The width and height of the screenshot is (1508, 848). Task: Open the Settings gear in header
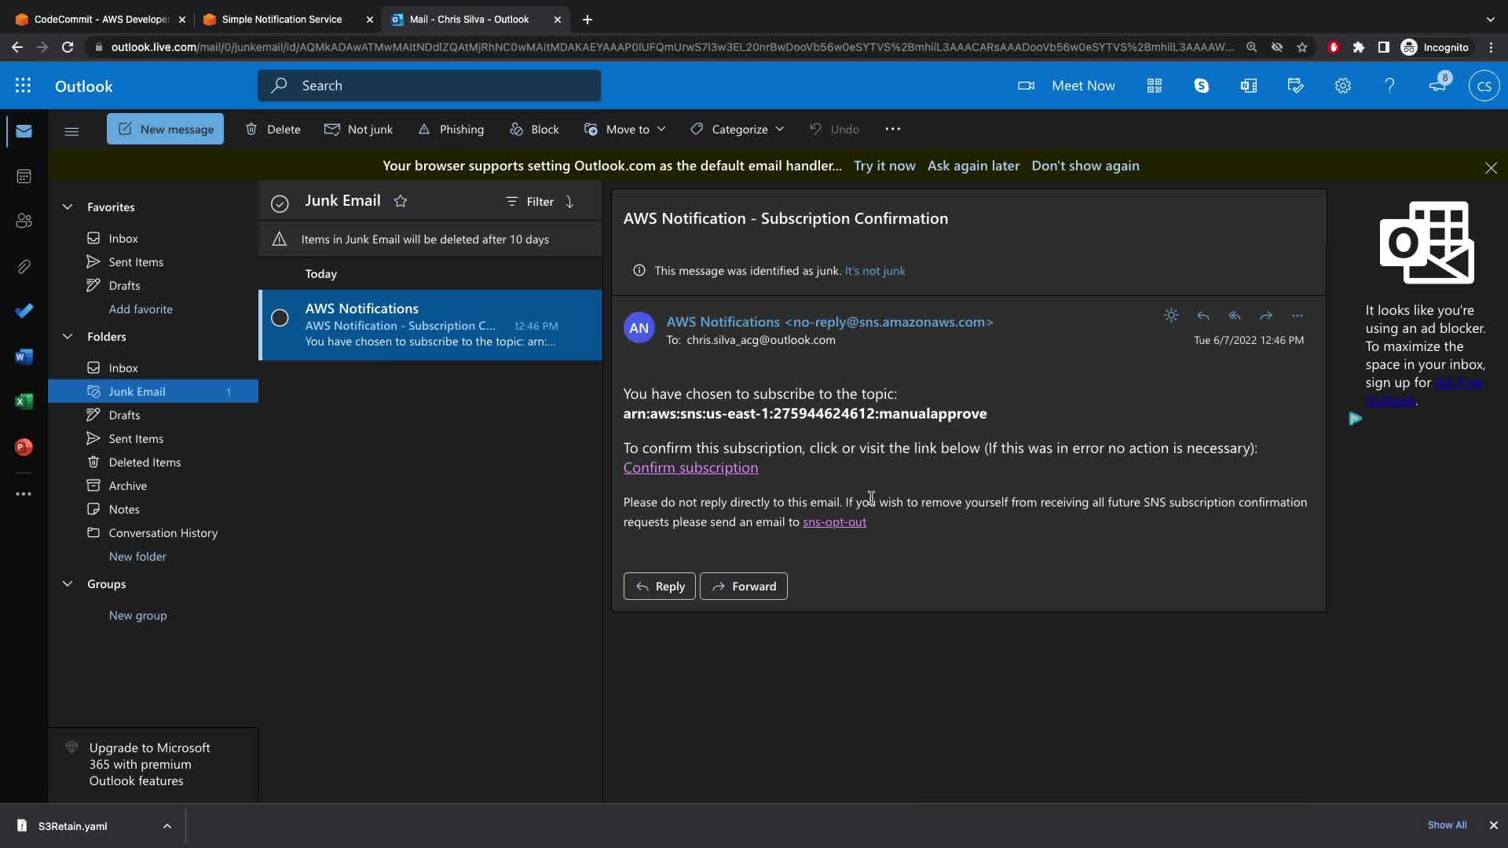pos(1342,86)
